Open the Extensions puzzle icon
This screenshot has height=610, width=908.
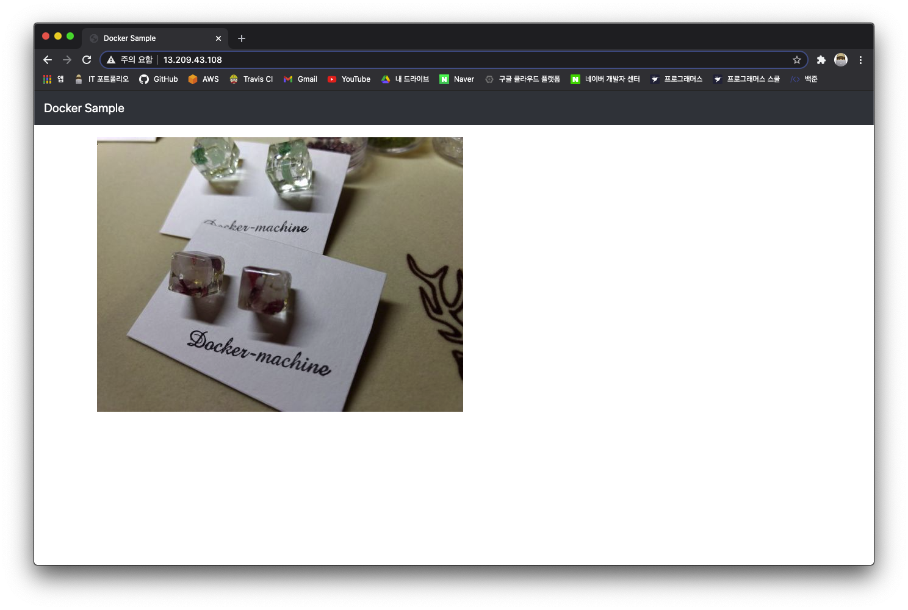click(821, 60)
